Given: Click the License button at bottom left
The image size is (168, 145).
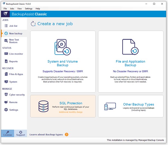Looking at the screenshot, I should click(x=8, y=133).
